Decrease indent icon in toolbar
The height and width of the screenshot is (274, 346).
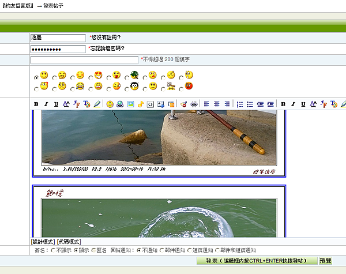click(x=260, y=104)
